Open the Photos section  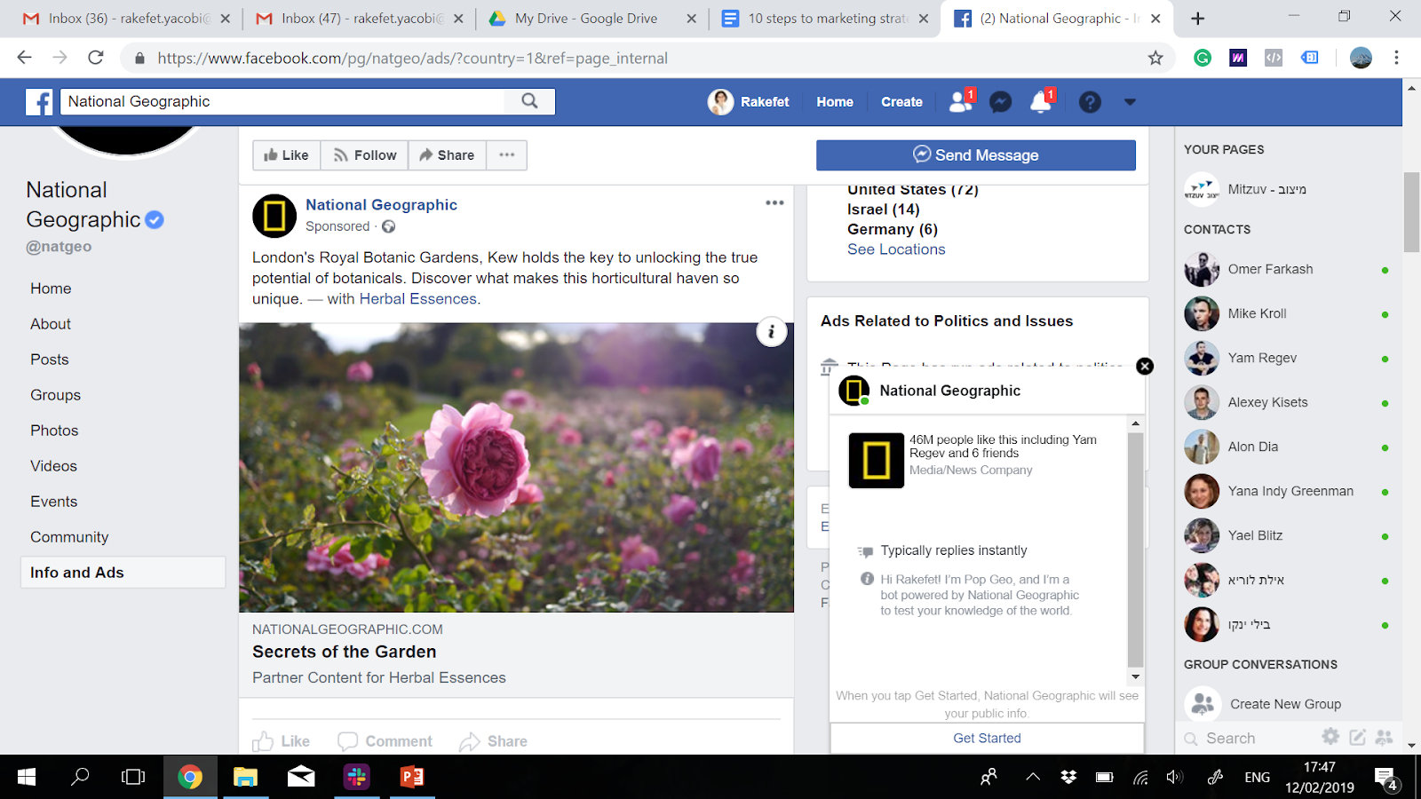tap(54, 431)
